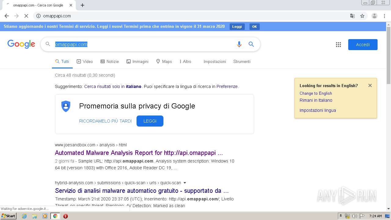Open the Chrome profile avatar icon

pyautogui.click(x=375, y=16)
